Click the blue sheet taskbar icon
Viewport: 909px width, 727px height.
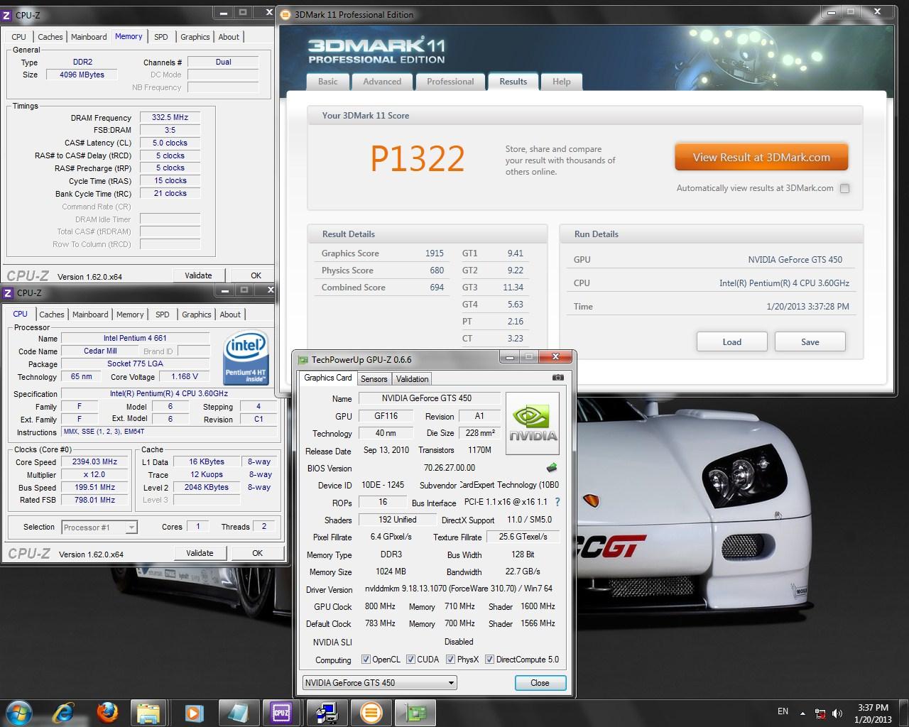pos(237,712)
